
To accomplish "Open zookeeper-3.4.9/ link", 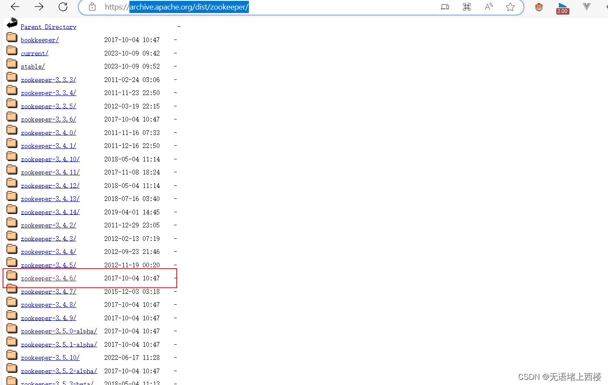I will tap(49, 318).
